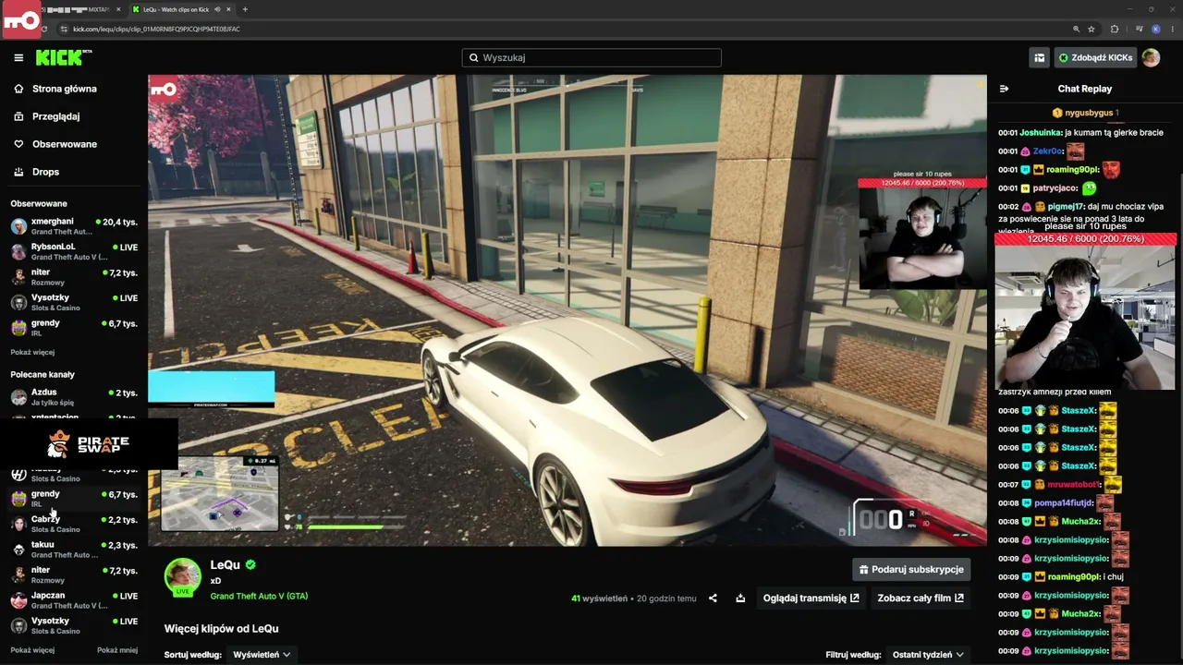Click LeQu's streamer avatar with LIVE badge
1183x665 pixels.
pyautogui.click(x=182, y=576)
